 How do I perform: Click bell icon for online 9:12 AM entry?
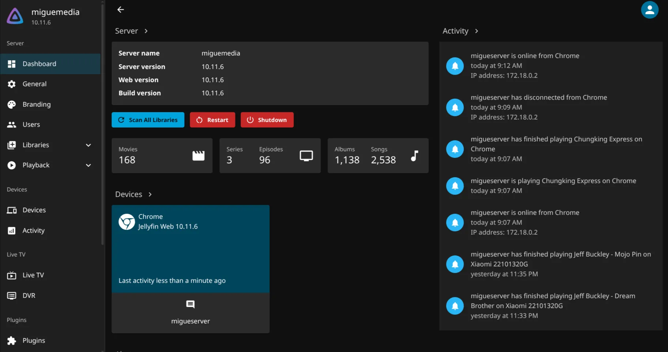point(455,66)
